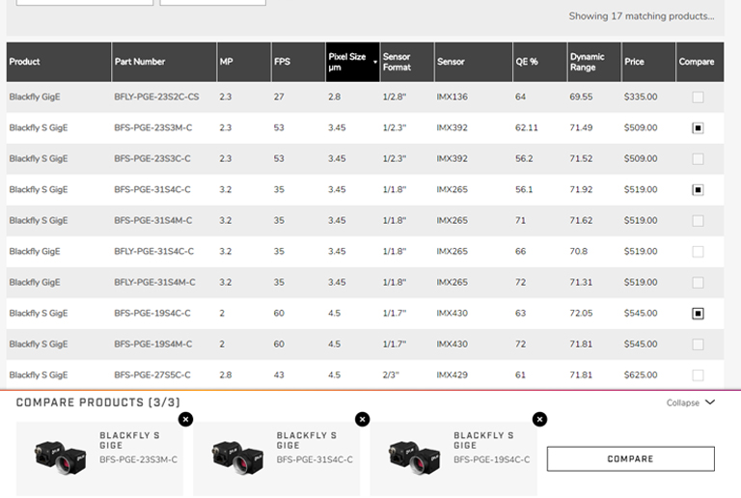Click the COMPARE PRODUCTS (3/3) heading

tap(97, 402)
